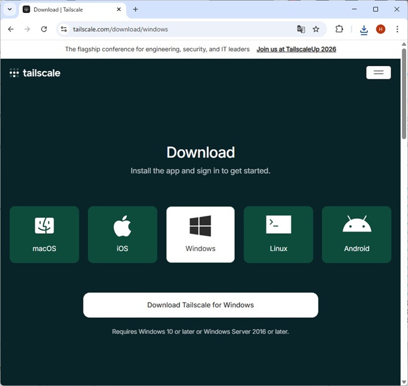The height and width of the screenshot is (386, 408).
Task: Bookmark this page with star icon
Action: (x=316, y=29)
